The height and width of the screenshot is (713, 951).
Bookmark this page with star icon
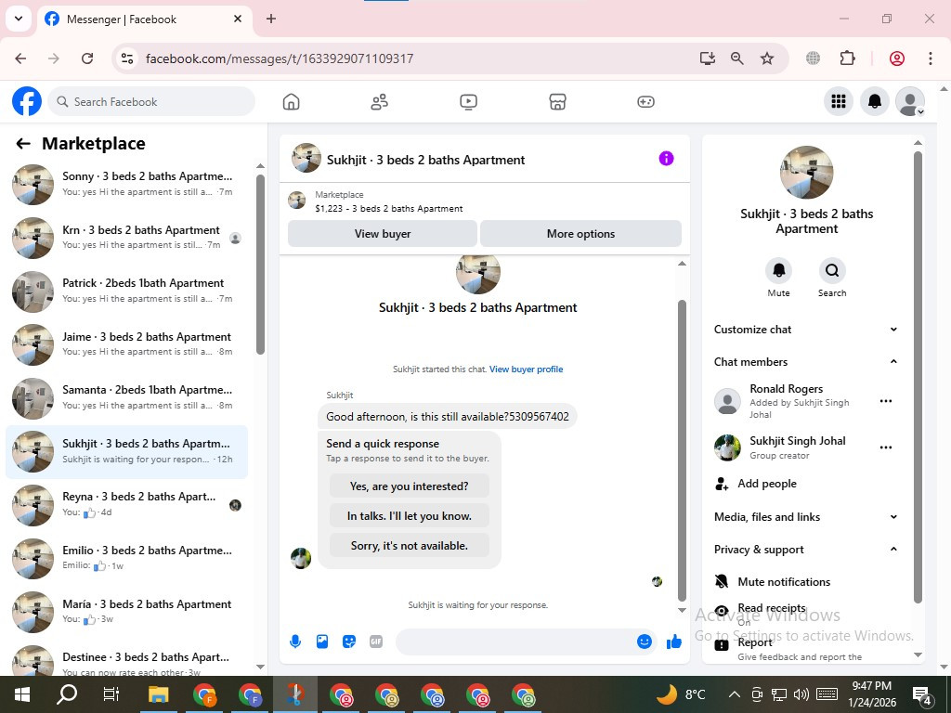[767, 58]
